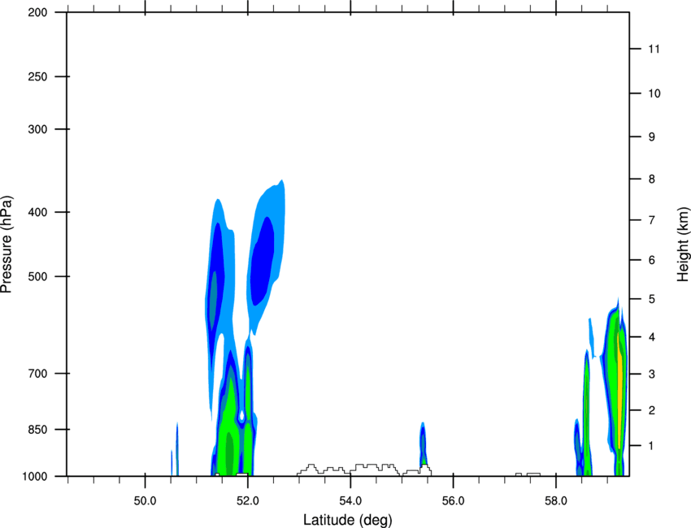Click the 1 km height label
691x528 pixels.
pyautogui.click(x=651, y=446)
